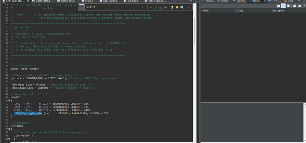This screenshot has height=143, width=306.
Task: Open the main.c editor tab
Action: 87,1
